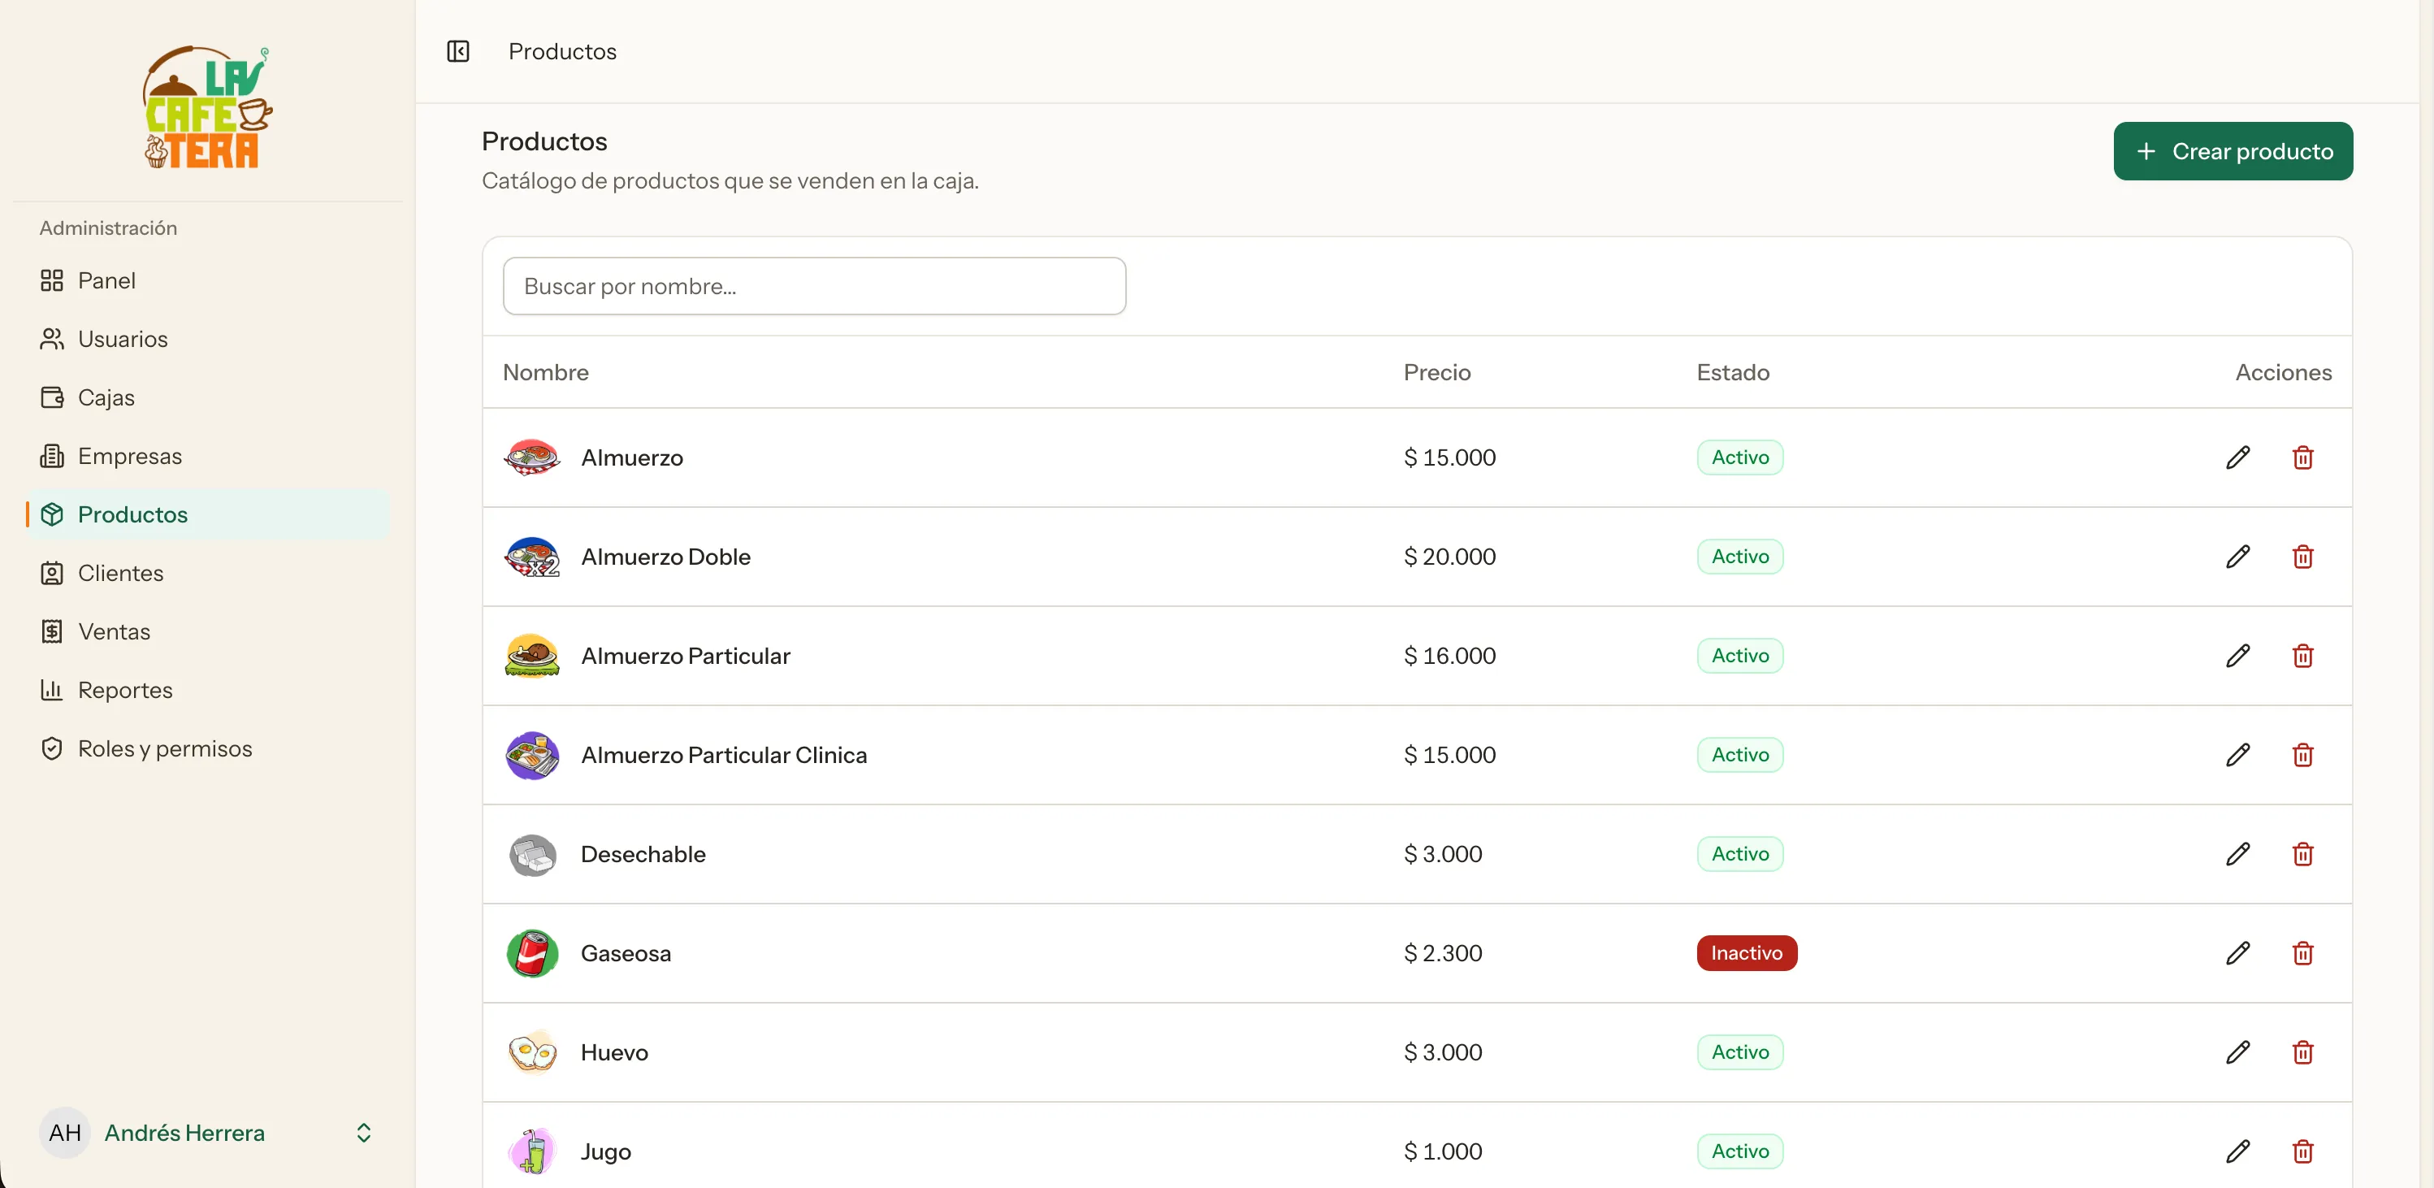The image size is (2434, 1188).
Task: Delete the Almuerzo product with trash icon
Action: 2302,457
